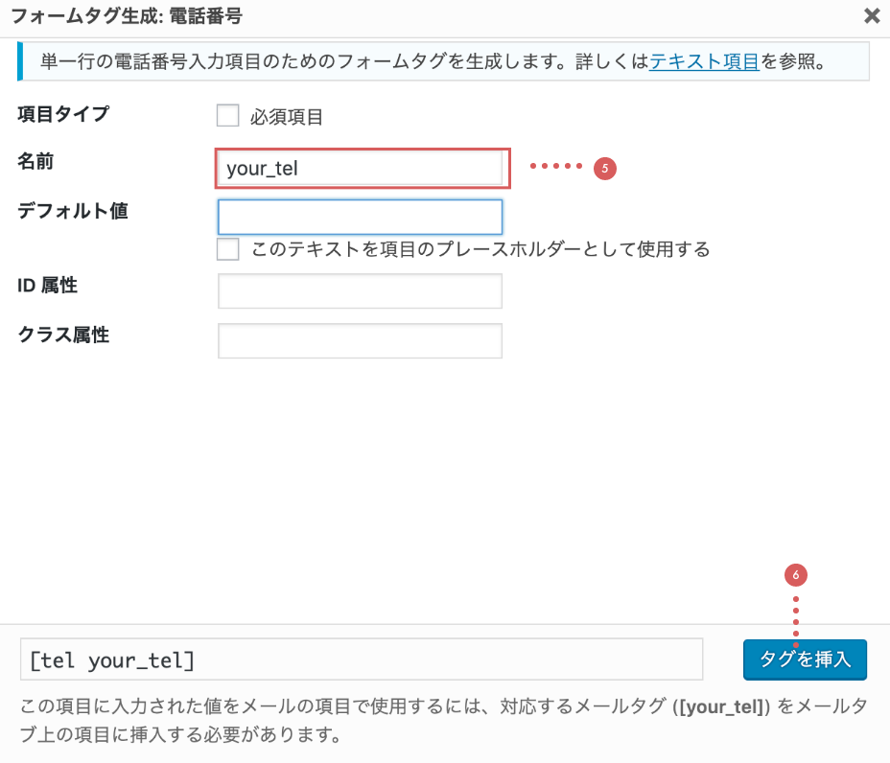Click the 項目タイプ row label
Image resolution: width=890 pixels, height=763 pixels.
(x=63, y=114)
